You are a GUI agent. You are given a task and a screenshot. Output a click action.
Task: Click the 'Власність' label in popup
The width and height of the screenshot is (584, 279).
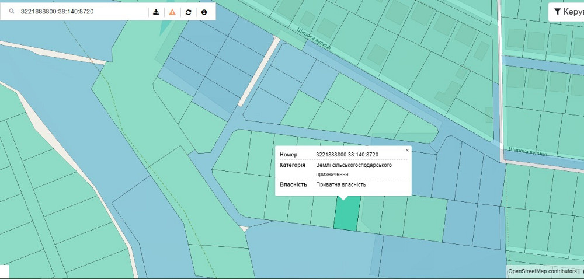pyautogui.click(x=293, y=185)
